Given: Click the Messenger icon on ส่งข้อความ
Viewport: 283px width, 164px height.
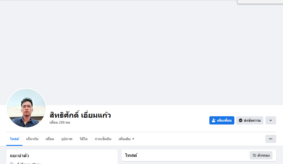Looking at the screenshot, I should (x=241, y=121).
